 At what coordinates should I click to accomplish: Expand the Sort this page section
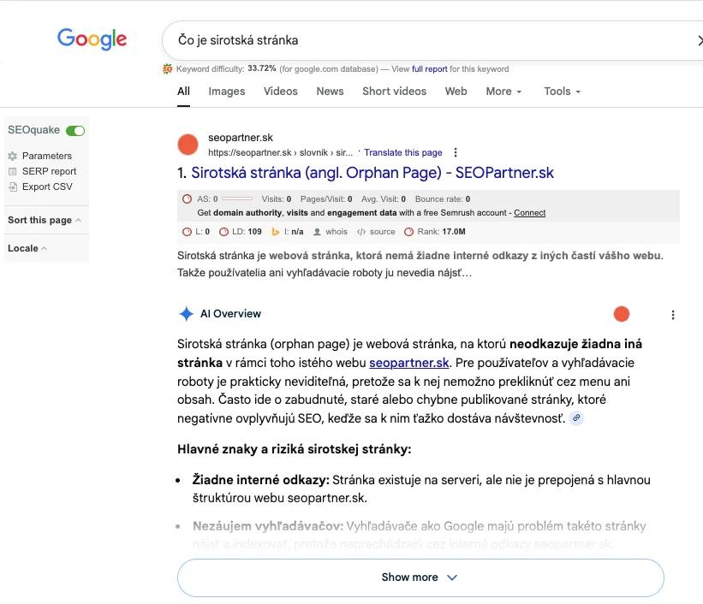45,220
